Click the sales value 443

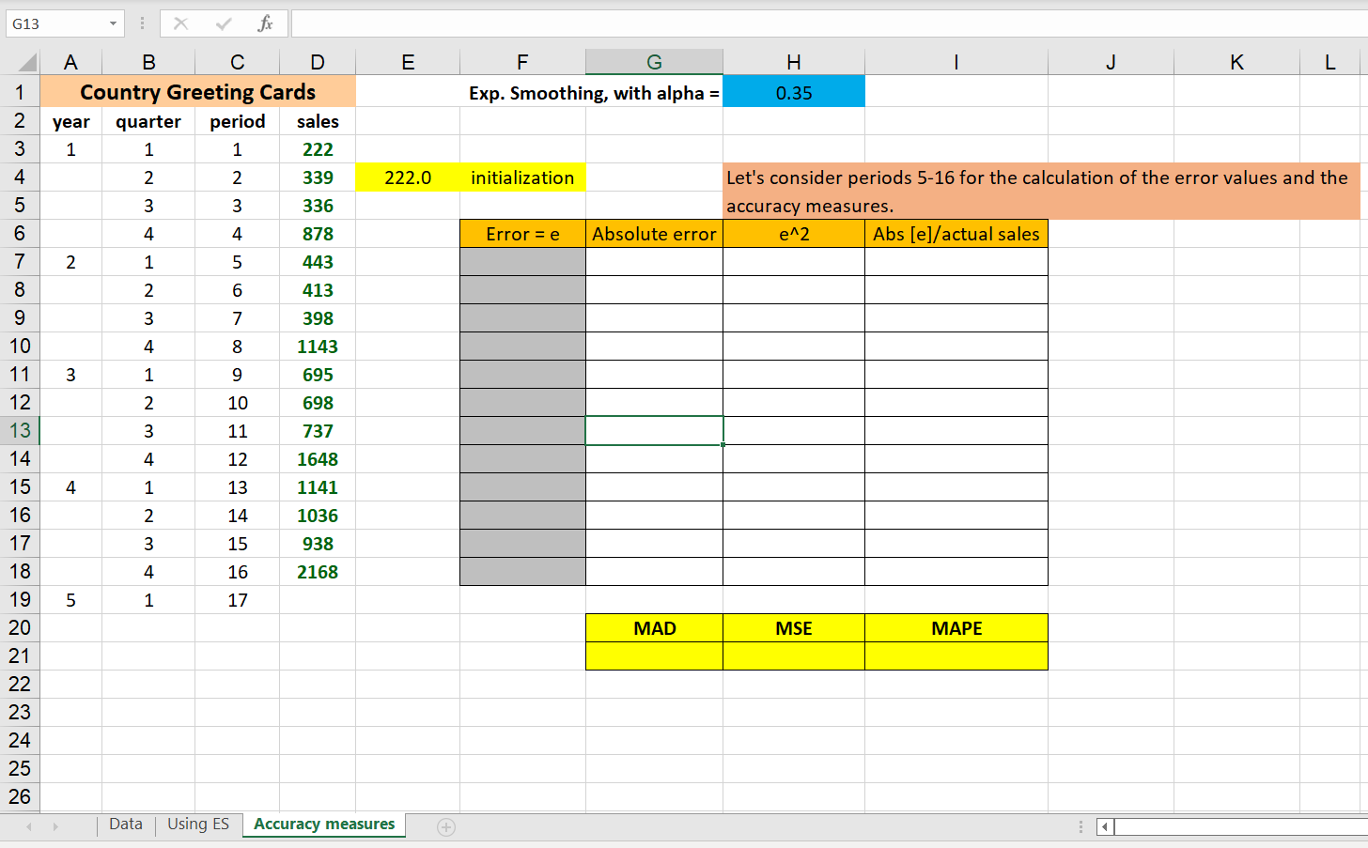(318, 262)
